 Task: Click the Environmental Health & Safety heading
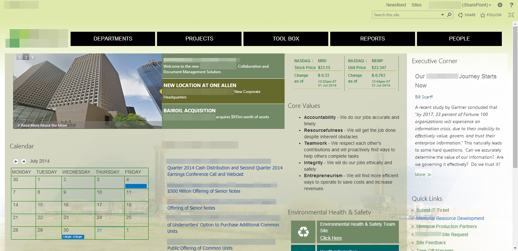[x=329, y=212]
